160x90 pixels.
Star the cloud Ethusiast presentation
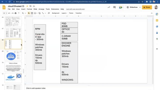[27, 6]
